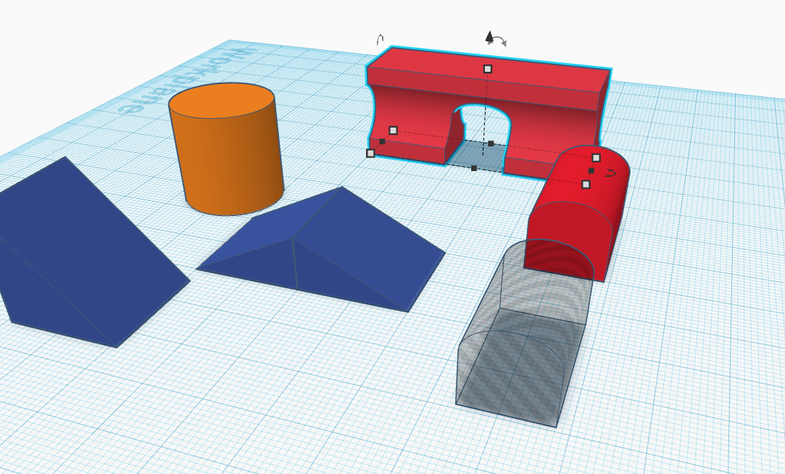Screen dimensions: 785x474
Task: Click the black cone lift handle above arch
Action: [489, 36]
